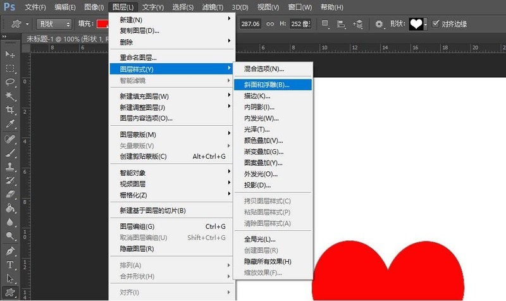The height and width of the screenshot is (301, 506).
Task: Select the Lasso tool
Action: click(x=10, y=82)
